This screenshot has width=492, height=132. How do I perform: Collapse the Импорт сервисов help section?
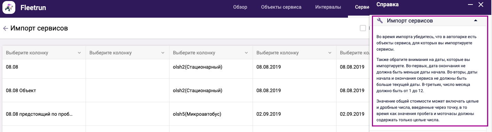point(476,21)
